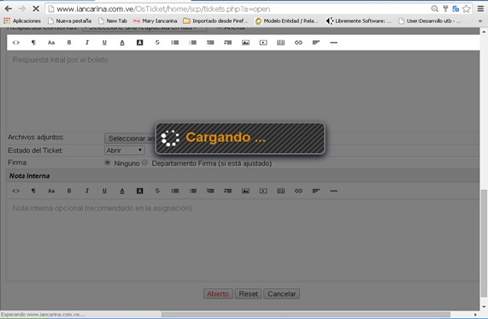Click the Reset button
The height and width of the screenshot is (319, 488).
point(248,293)
